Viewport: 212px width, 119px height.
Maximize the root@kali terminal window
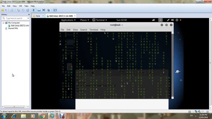coord(166,25)
